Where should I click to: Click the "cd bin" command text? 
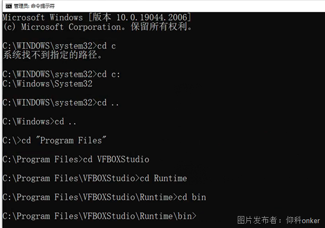point(192,197)
